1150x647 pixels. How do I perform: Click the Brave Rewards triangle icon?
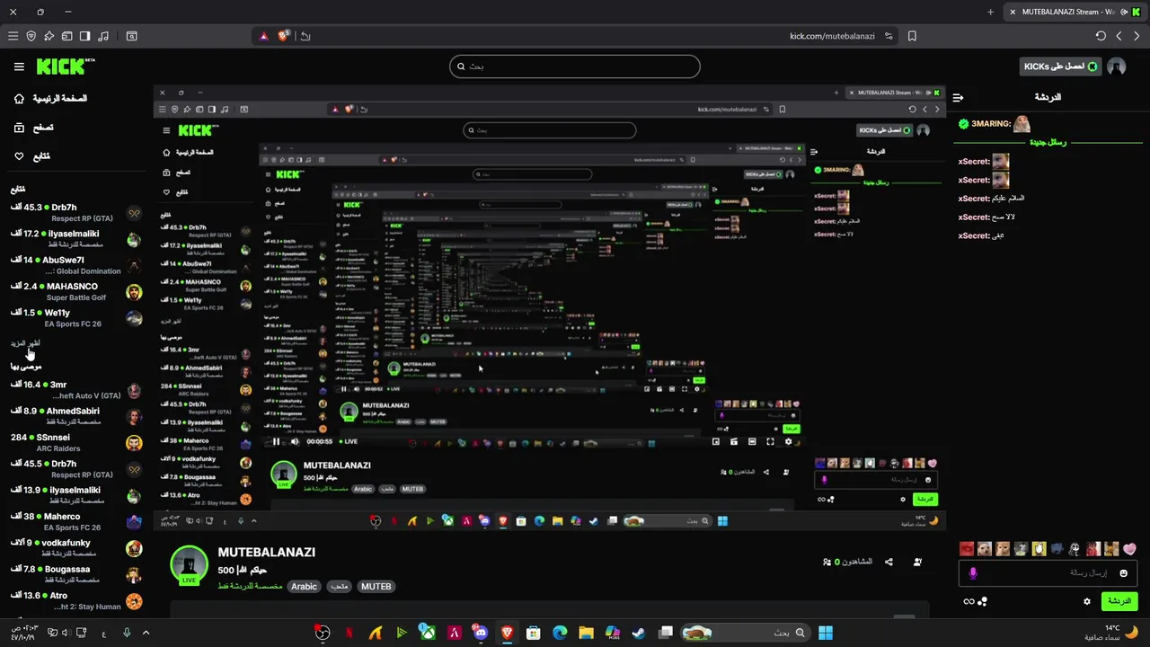(263, 36)
